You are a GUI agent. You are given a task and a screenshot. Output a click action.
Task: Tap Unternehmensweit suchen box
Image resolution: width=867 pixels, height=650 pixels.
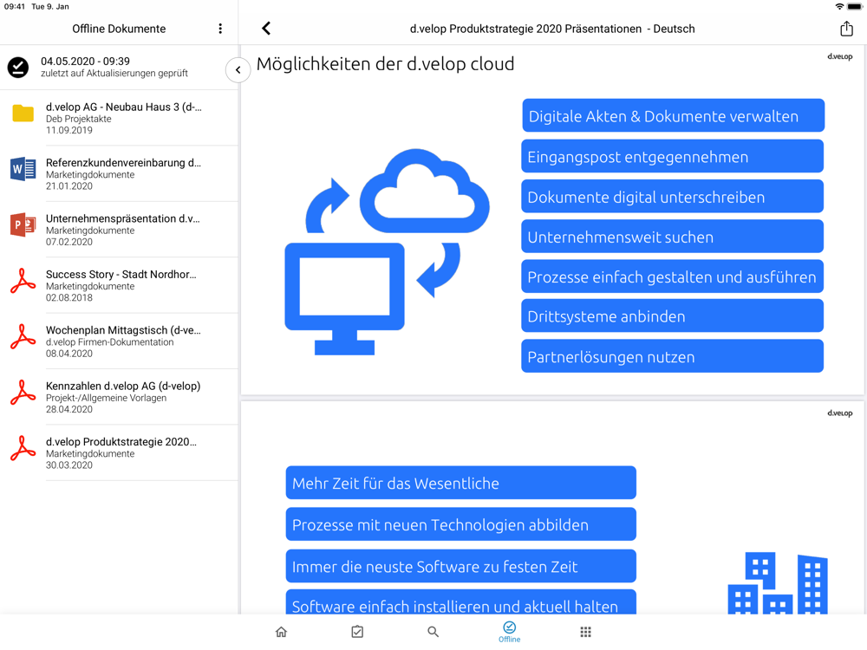tap(673, 237)
